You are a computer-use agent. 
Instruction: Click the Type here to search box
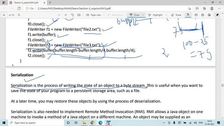coord(36,123)
